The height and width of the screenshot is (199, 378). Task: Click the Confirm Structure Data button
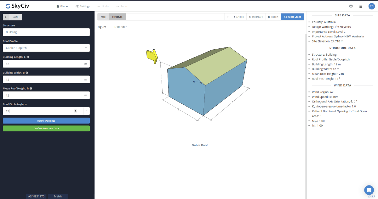46,128
